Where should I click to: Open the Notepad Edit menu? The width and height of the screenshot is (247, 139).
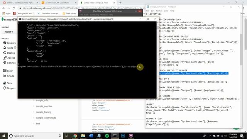[153, 11]
